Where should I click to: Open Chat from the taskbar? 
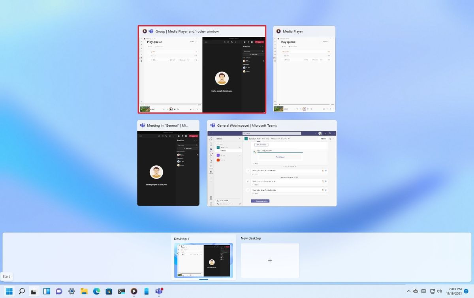(59, 291)
